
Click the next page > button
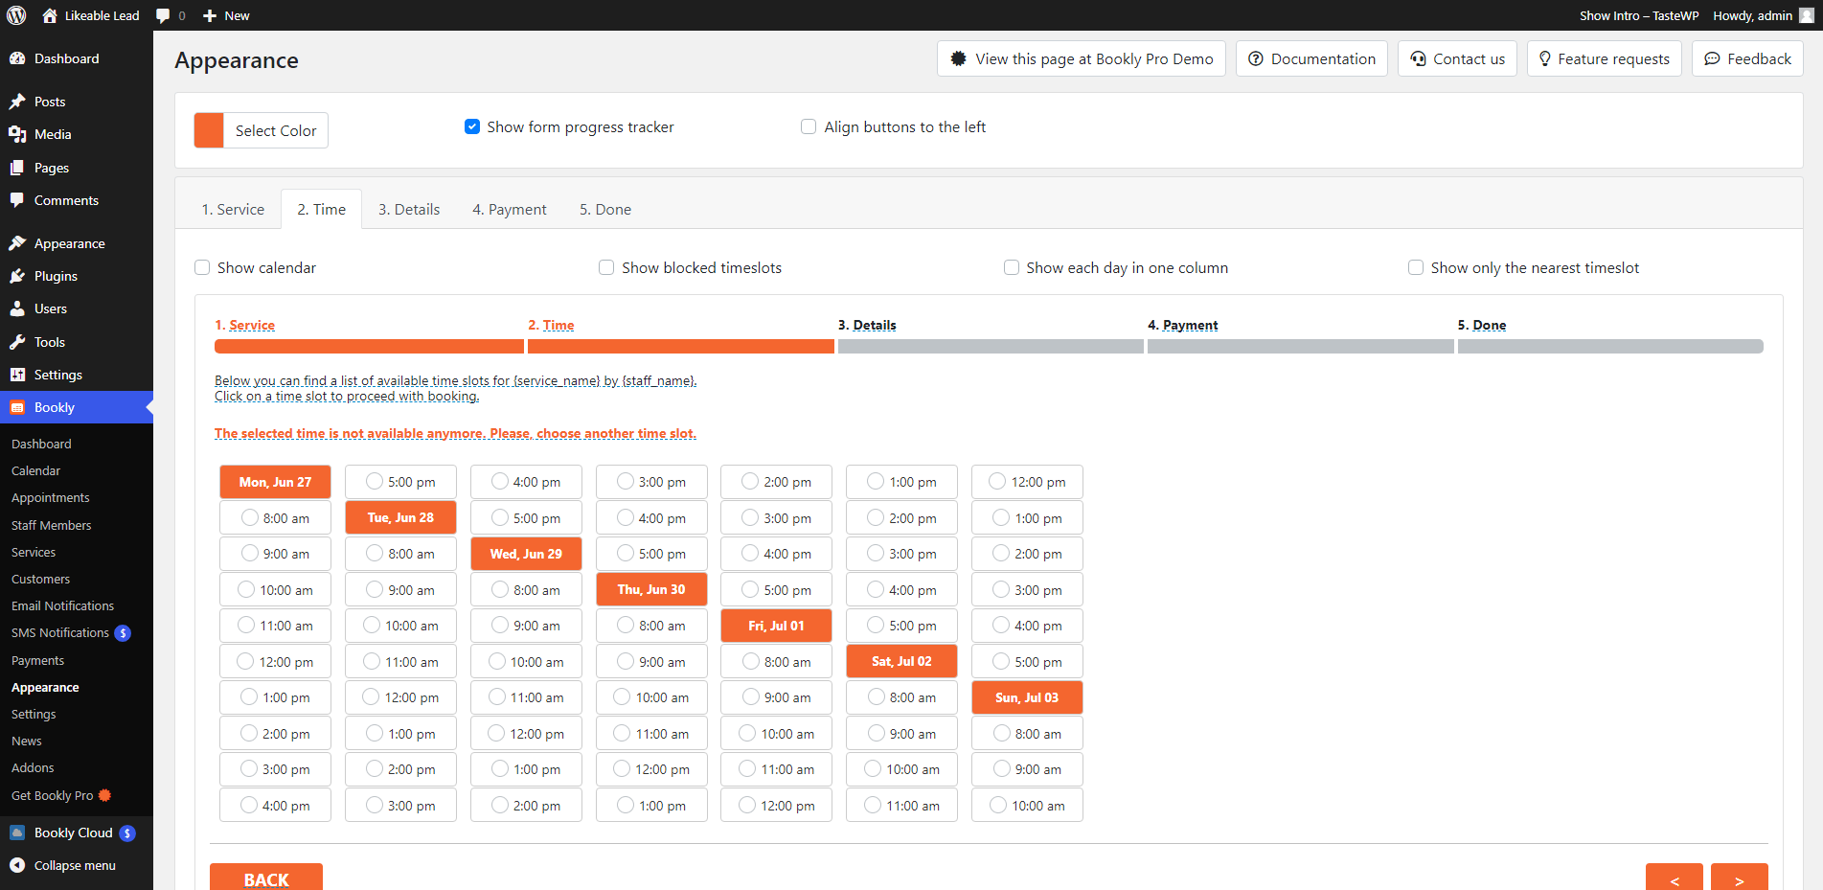click(x=1740, y=879)
